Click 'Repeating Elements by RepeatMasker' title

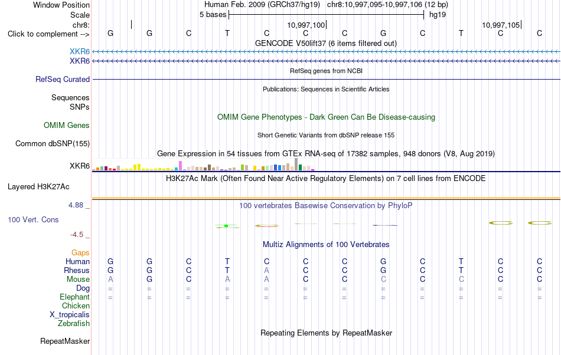click(326, 333)
